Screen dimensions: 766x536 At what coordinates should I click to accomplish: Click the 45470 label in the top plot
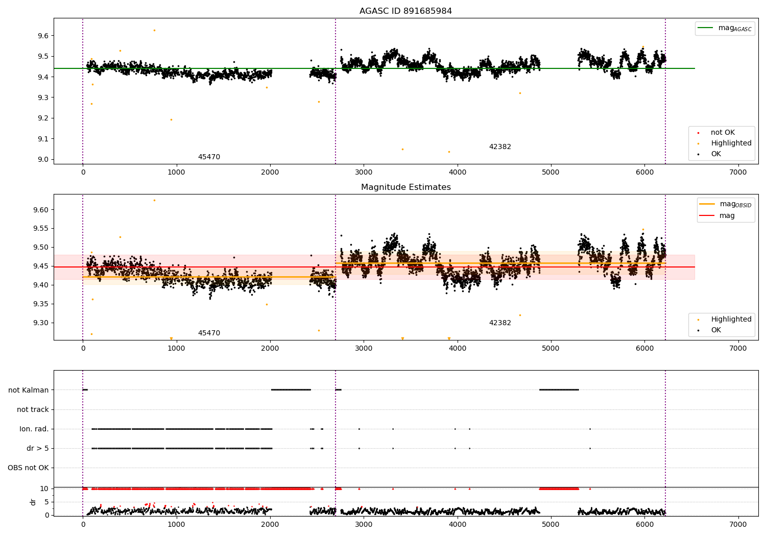pos(209,157)
